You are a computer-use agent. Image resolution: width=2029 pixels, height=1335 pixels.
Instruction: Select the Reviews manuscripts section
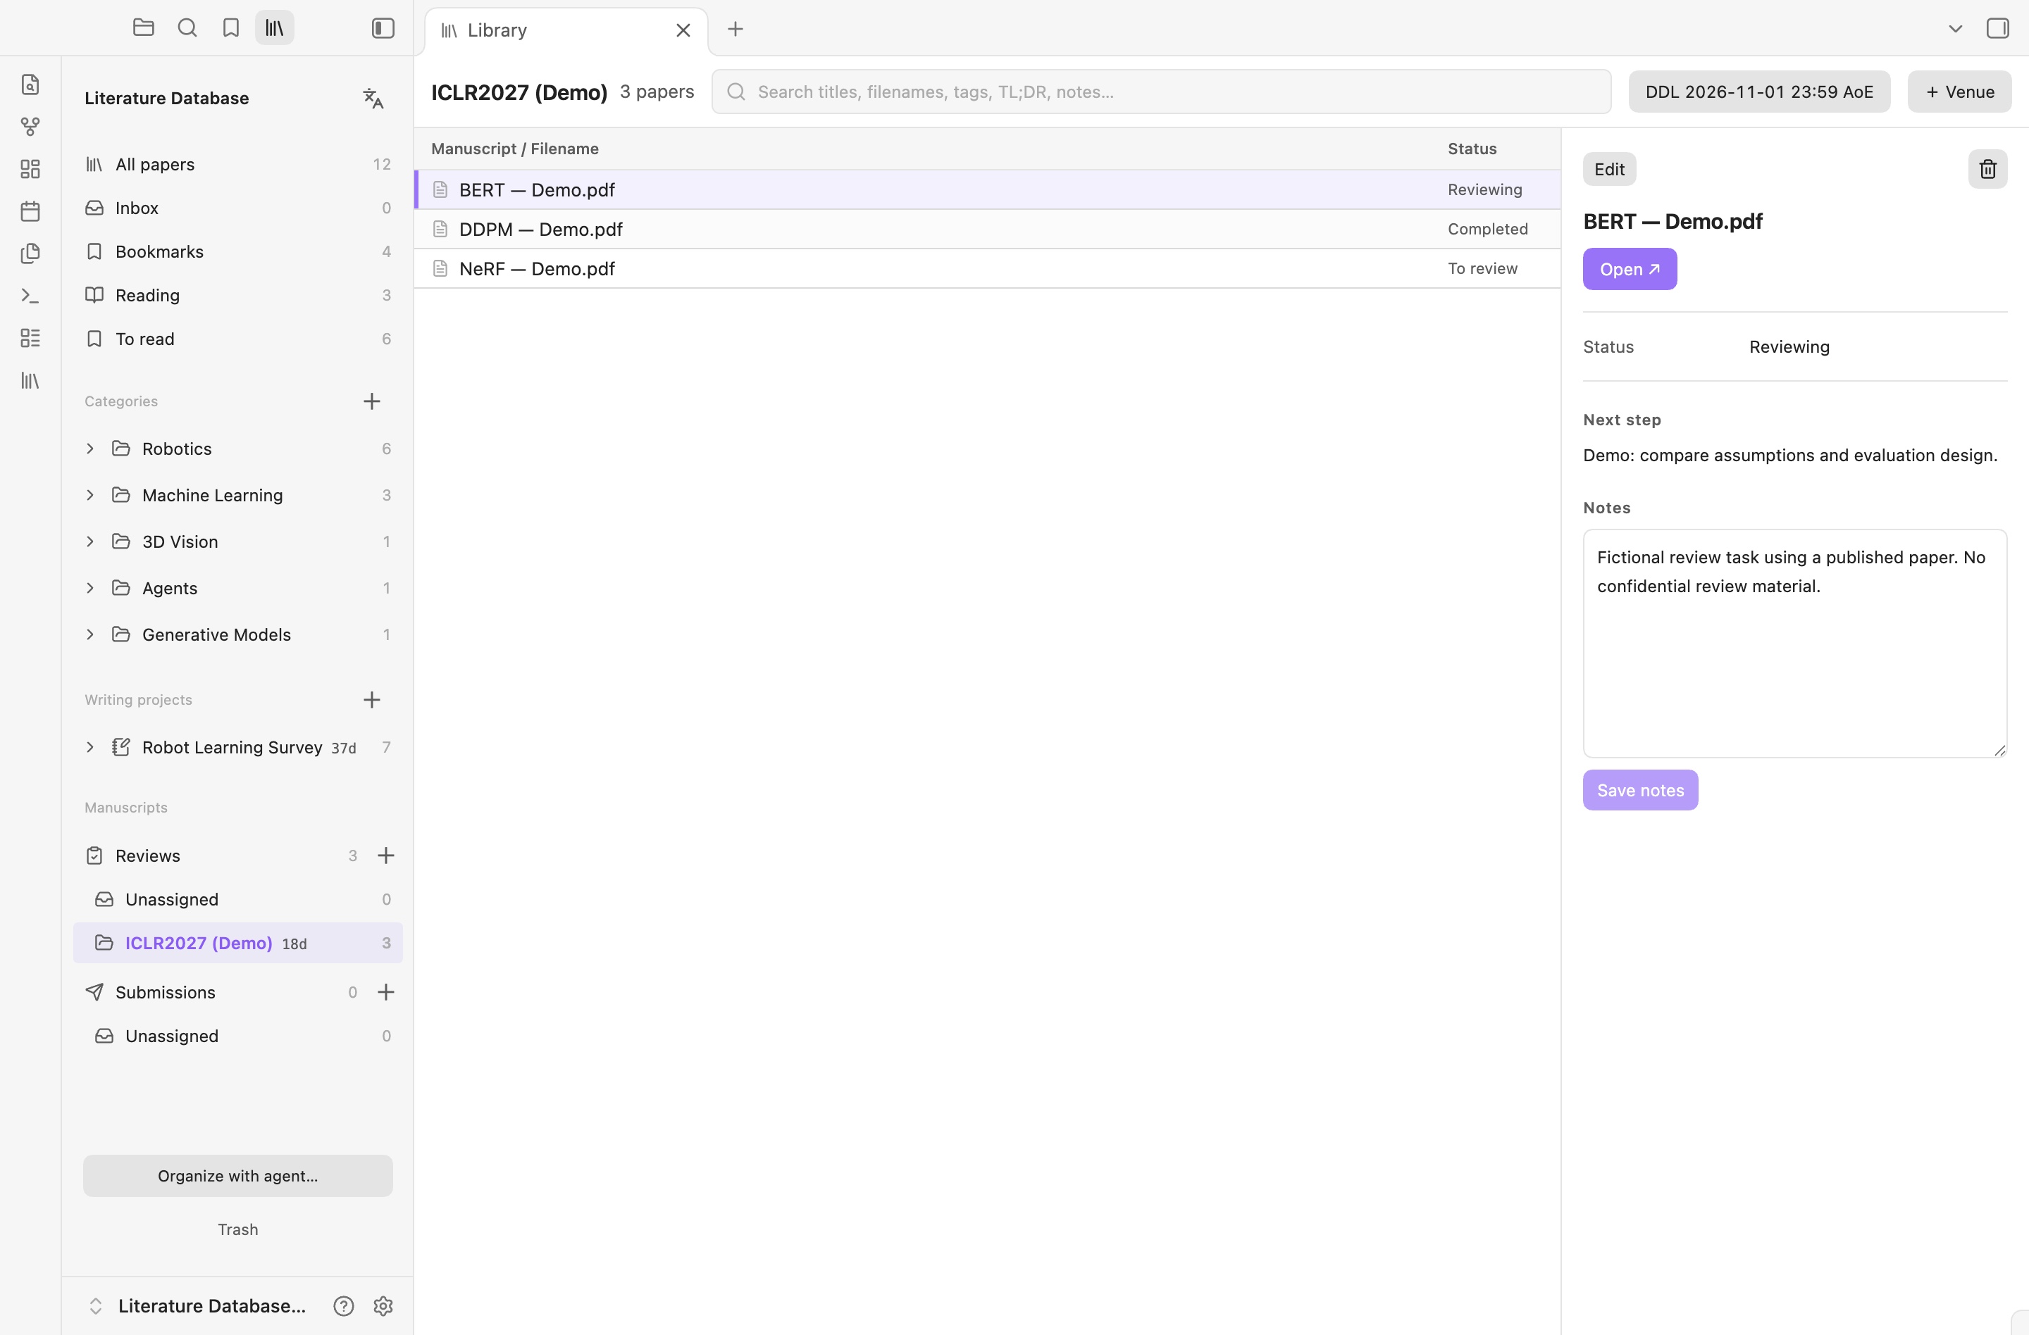pos(222,855)
